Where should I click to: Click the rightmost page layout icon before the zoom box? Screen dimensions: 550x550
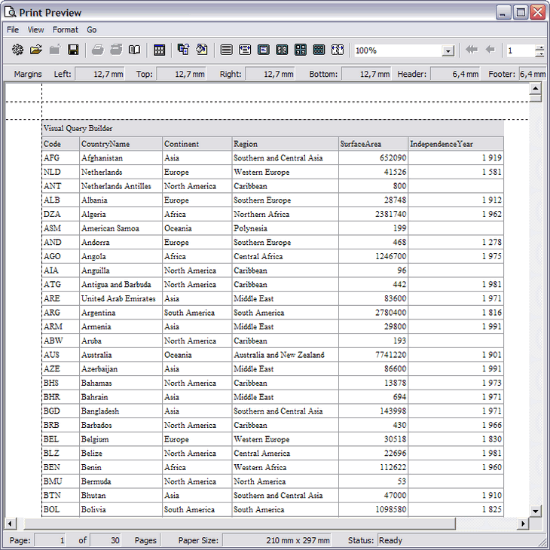click(337, 50)
